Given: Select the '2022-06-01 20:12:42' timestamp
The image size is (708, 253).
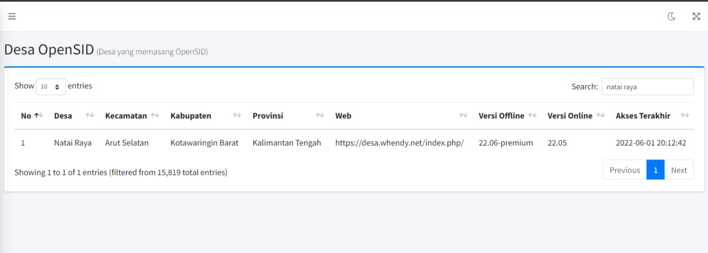Looking at the screenshot, I should (x=651, y=143).
